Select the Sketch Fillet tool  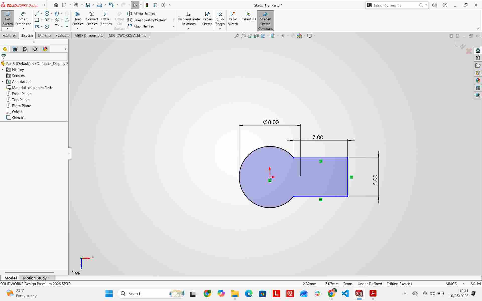pyautogui.click(x=57, y=27)
